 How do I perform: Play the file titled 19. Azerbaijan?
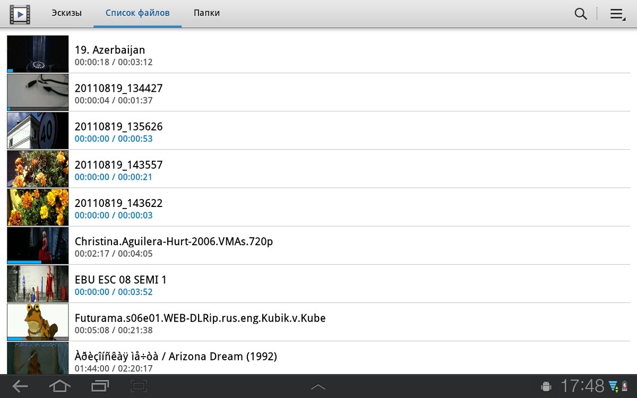pos(110,50)
